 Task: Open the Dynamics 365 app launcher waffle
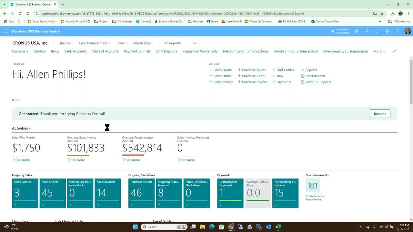(x=5, y=31)
